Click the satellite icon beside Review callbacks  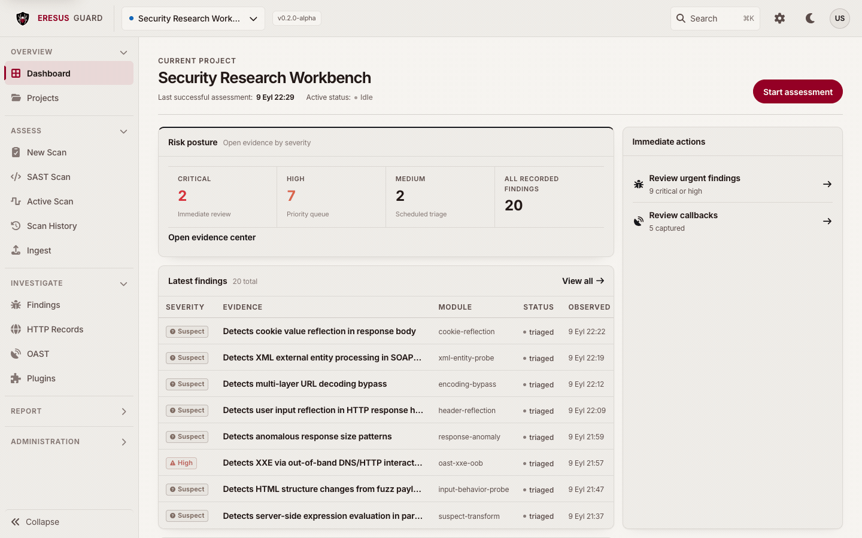pos(639,221)
